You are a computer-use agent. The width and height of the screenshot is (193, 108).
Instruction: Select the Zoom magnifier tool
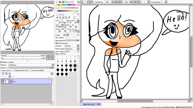click(x=60, y=18)
